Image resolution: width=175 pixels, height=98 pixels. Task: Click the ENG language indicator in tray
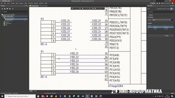162,96
